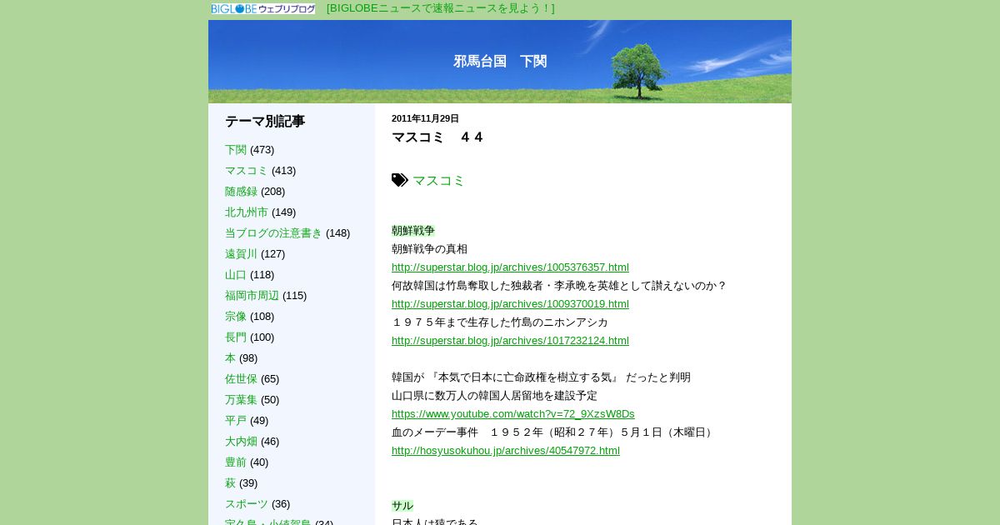Click the post date 2011年11月29日
Viewport: 1000px width, 525px height.
(x=425, y=118)
